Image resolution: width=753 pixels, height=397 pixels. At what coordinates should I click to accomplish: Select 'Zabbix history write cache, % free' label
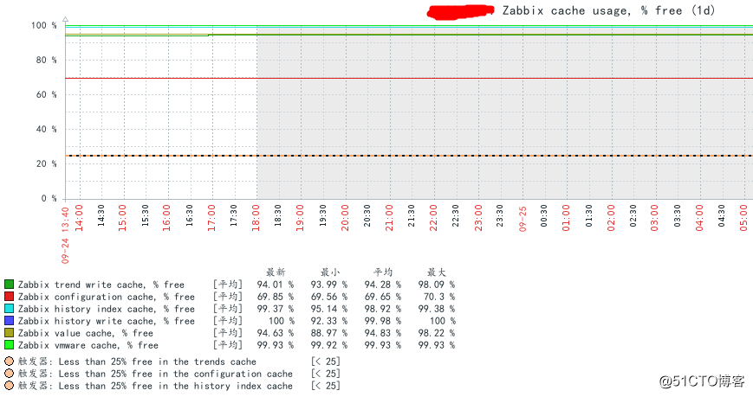pos(107,321)
